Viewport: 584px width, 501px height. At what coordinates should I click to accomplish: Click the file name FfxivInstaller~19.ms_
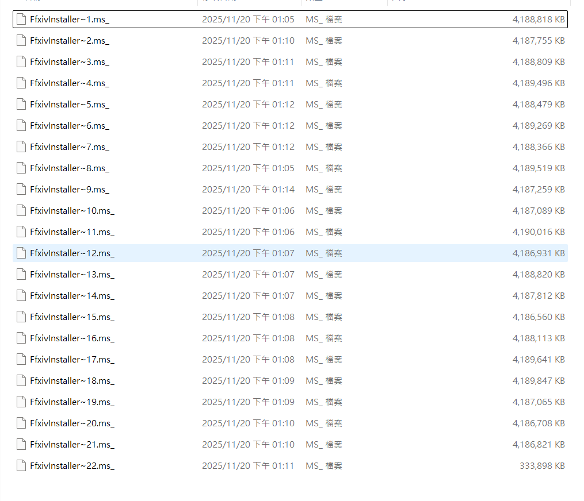[72, 402]
